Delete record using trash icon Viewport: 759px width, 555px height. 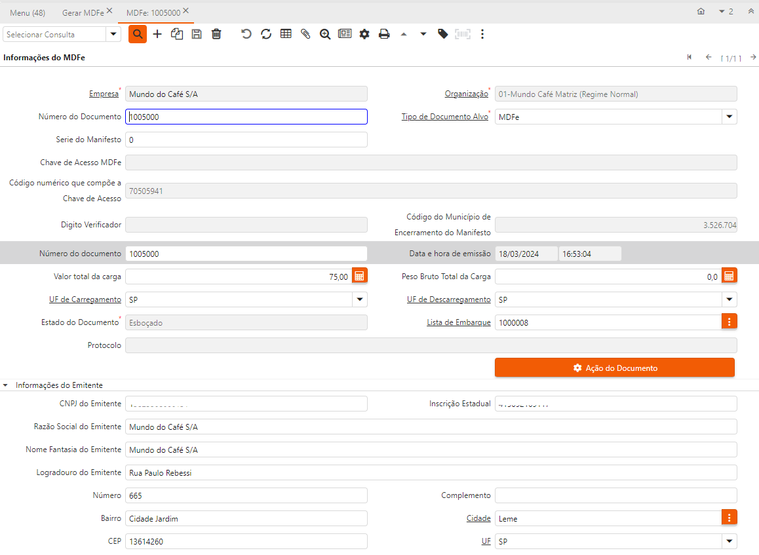(216, 34)
